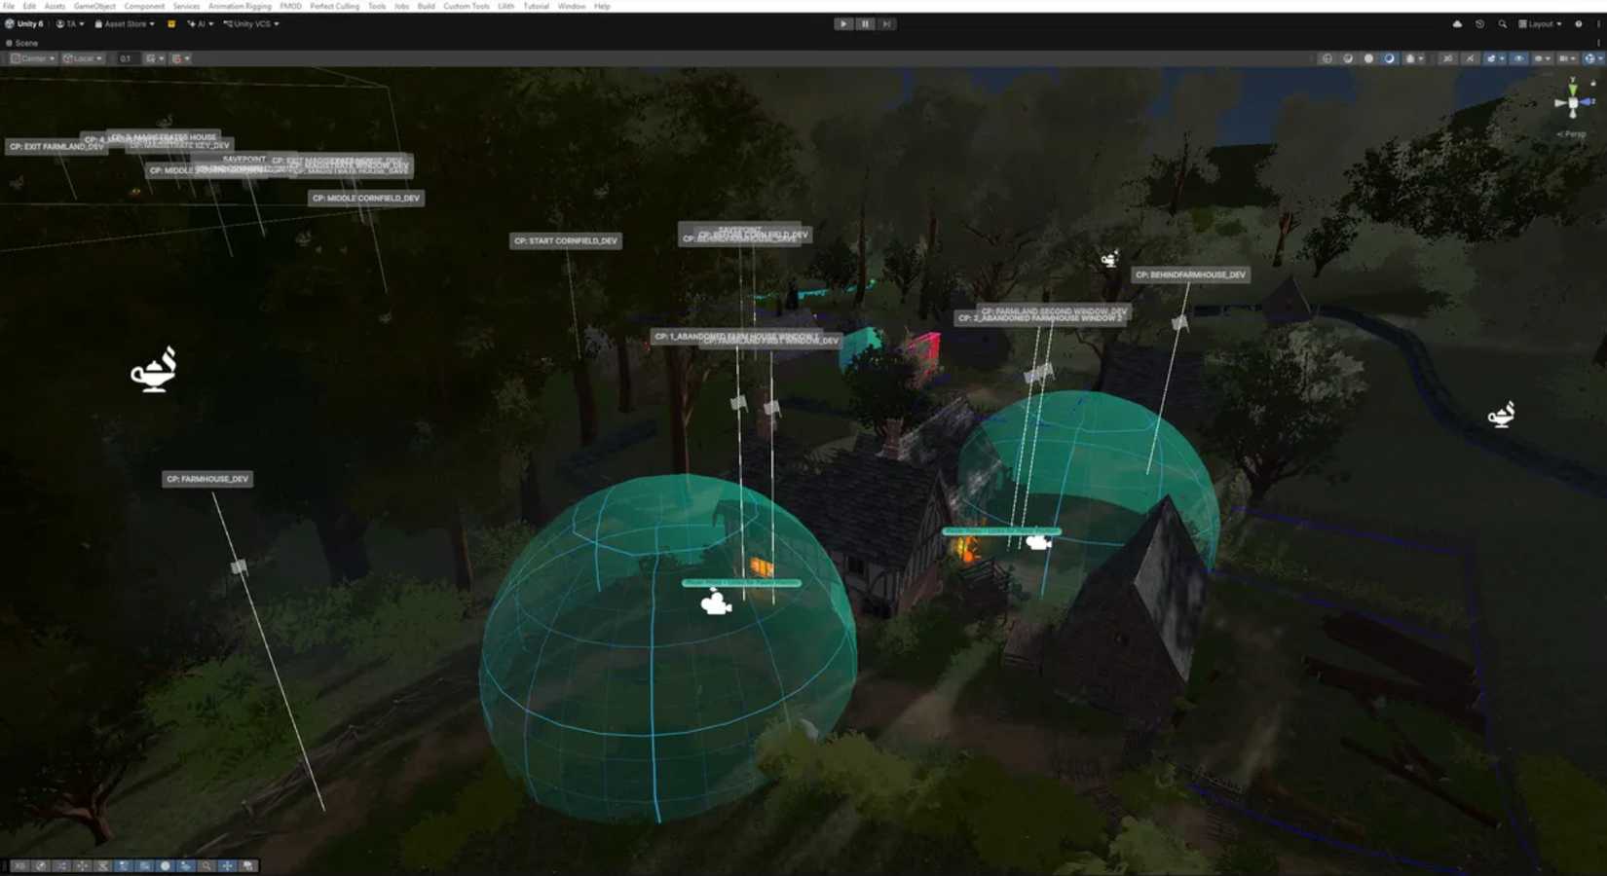Select the CP: MIDDLE CORNFIELD_DEV label
Image resolution: width=1607 pixels, height=876 pixels.
click(x=366, y=198)
